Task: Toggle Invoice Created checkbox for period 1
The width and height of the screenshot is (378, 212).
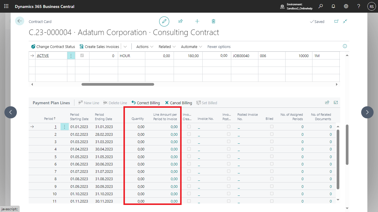Action: [x=189, y=127]
